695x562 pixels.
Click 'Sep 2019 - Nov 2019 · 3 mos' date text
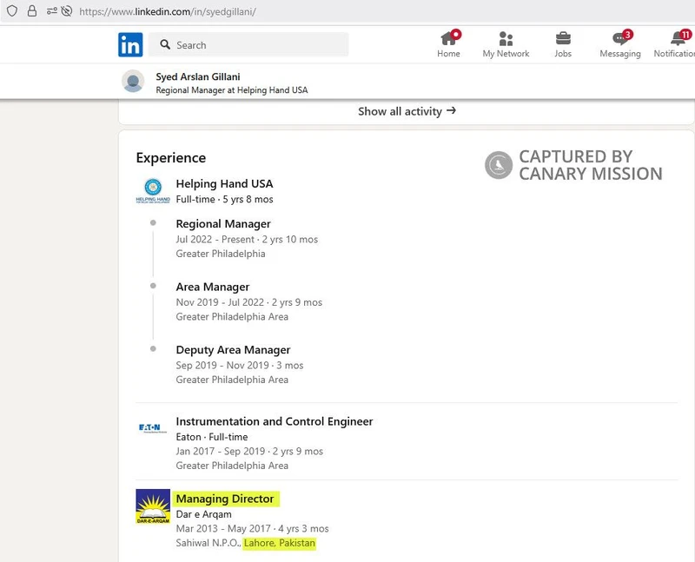pyautogui.click(x=240, y=365)
